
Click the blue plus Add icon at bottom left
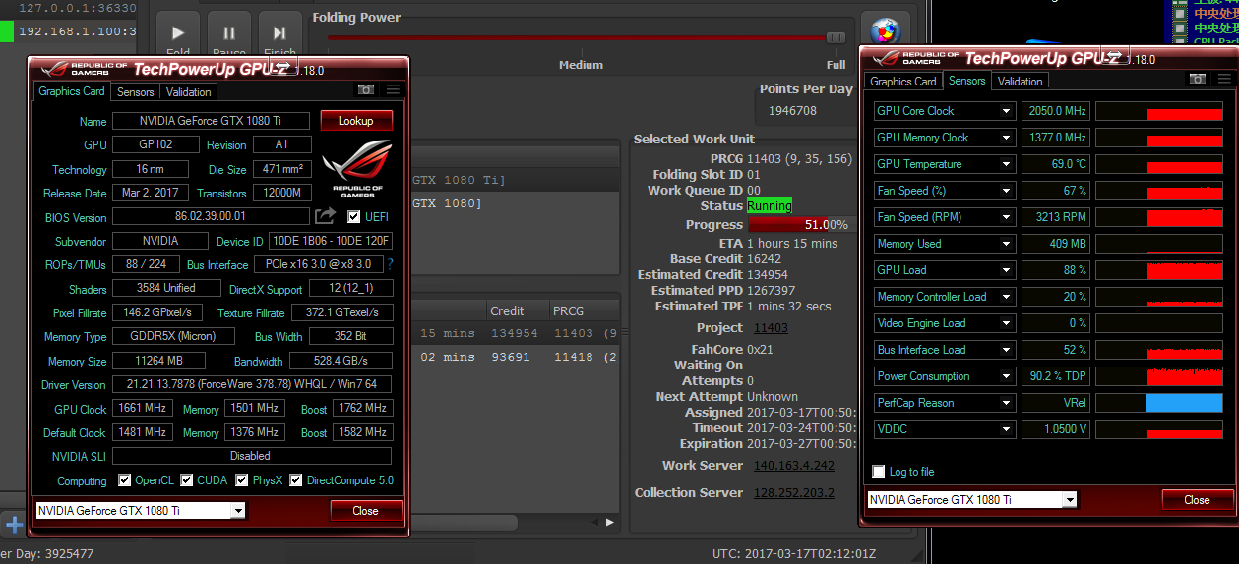[x=14, y=524]
